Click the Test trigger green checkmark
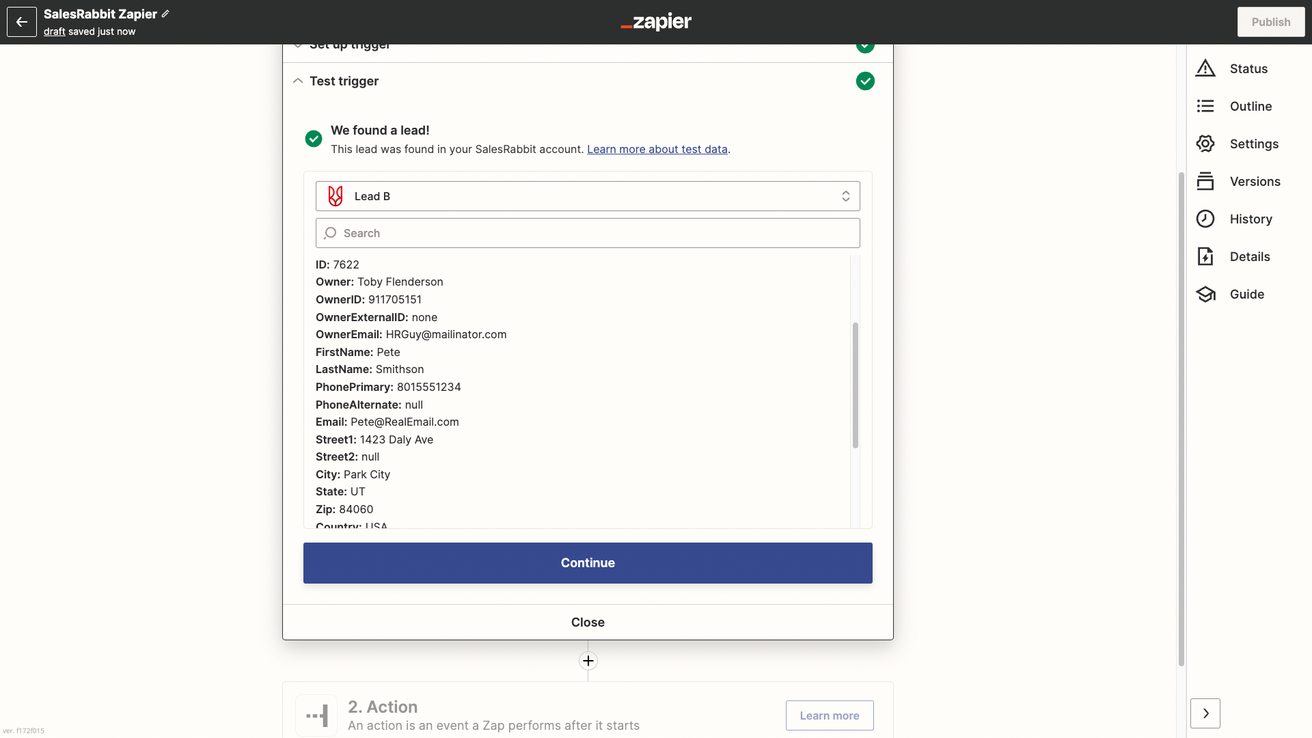The width and height of the screenshot is (1312, 738). tap(865, 81)
